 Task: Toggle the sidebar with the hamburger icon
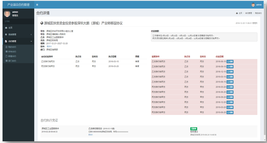[x=37, y=5]
